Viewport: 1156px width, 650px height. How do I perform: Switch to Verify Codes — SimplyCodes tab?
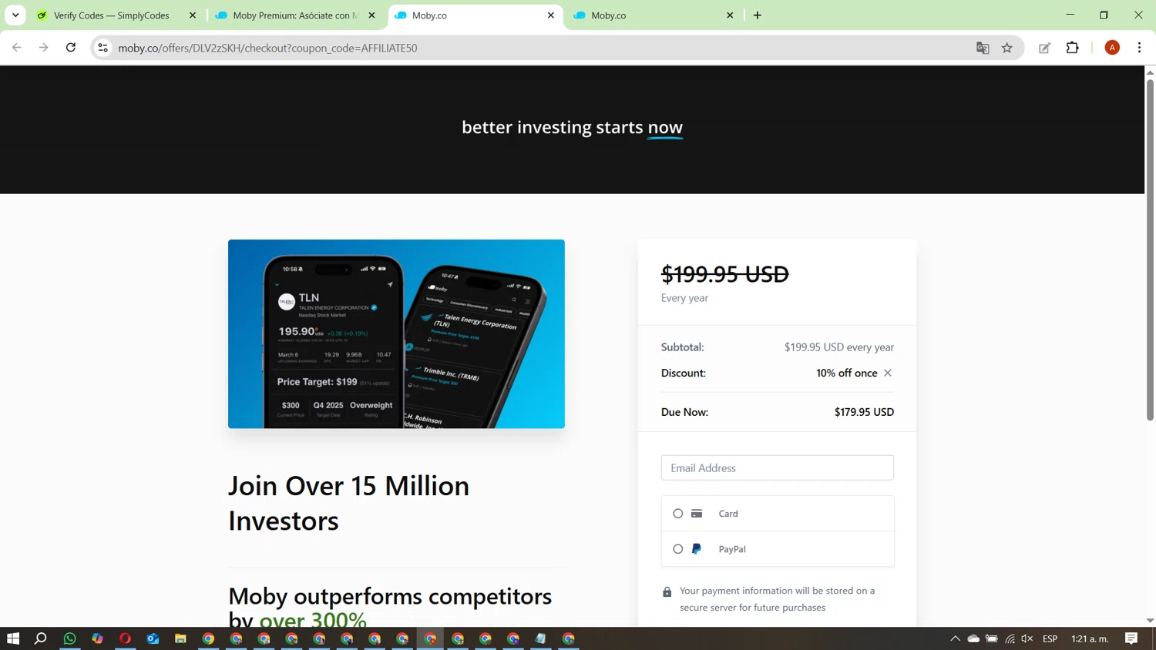click(x=112, y=15)
